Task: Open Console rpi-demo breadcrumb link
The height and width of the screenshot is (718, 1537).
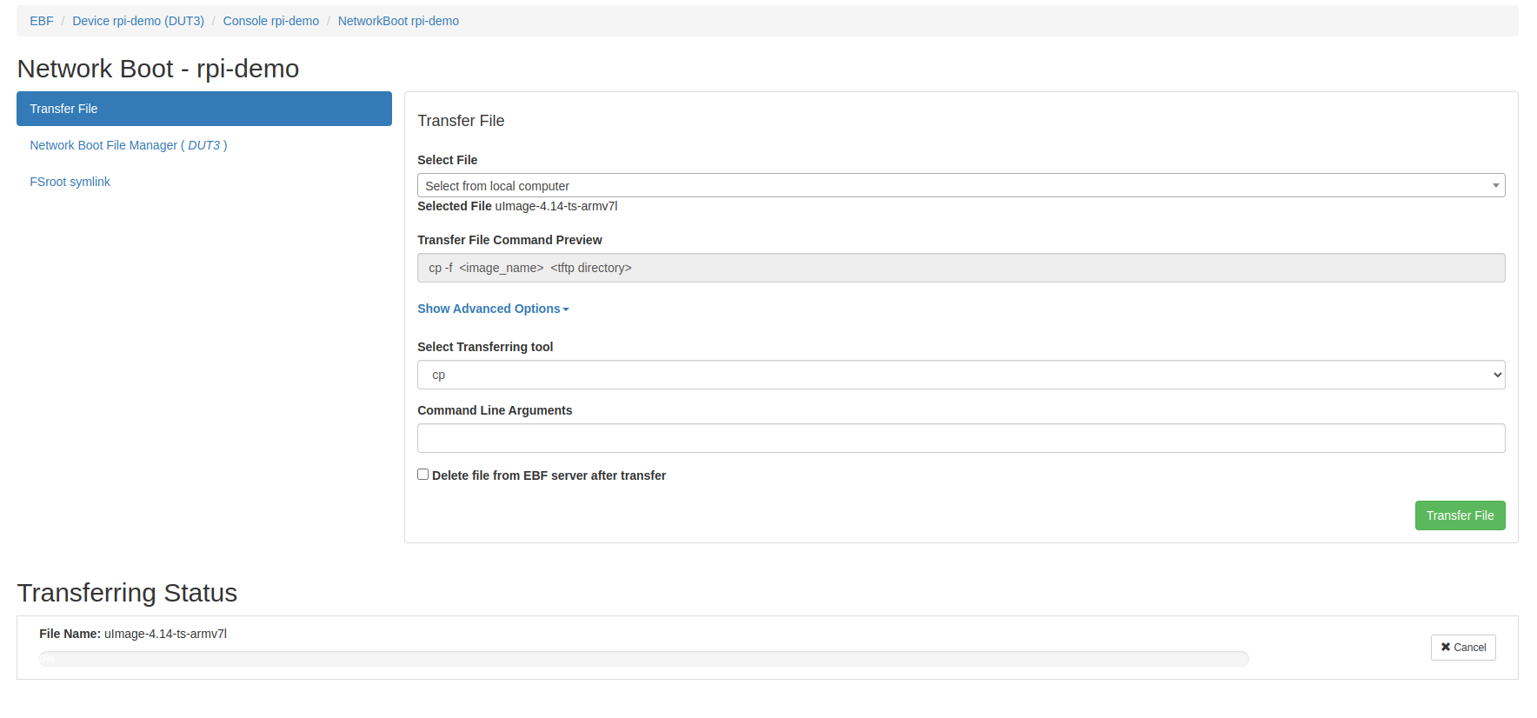Action: click(271, 21)
